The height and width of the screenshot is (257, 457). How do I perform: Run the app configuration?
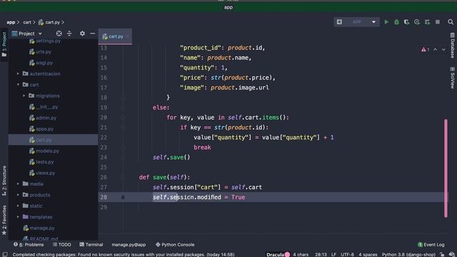pos(386,22)
